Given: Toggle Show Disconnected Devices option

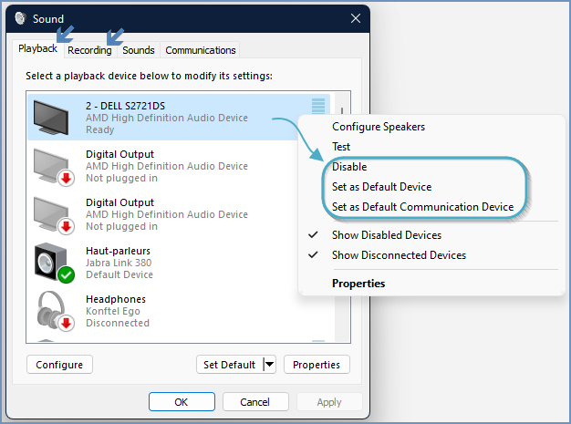Looking at the screenshot, I should [399, 255].
